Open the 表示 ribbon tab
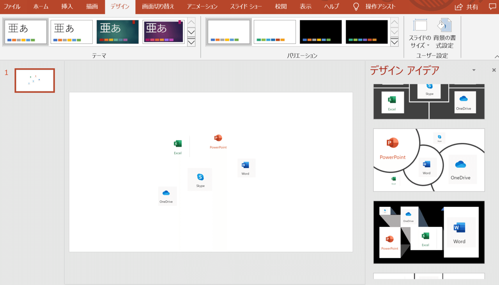 pyautogui.click(x=306, y=7)
